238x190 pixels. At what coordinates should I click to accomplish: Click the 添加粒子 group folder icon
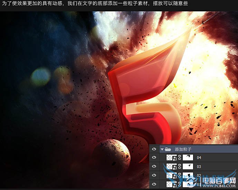tap(168, 149)
